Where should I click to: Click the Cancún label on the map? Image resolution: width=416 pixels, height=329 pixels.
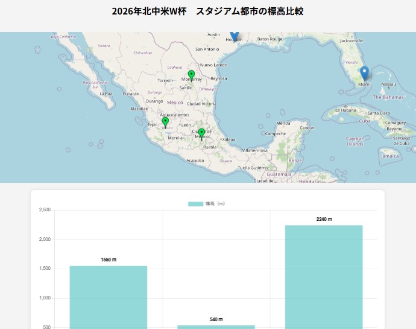click(x=307, y=128)
